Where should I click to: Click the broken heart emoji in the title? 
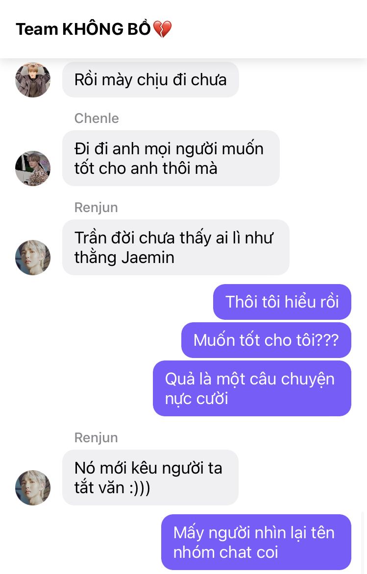pyautogui.click(x=162, y=29)
